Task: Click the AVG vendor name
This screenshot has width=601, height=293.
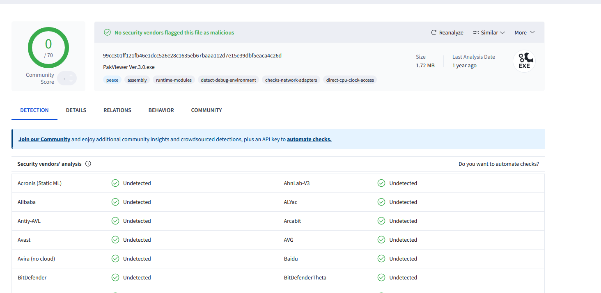Action: pyautogui.click(x=289, y=240)
